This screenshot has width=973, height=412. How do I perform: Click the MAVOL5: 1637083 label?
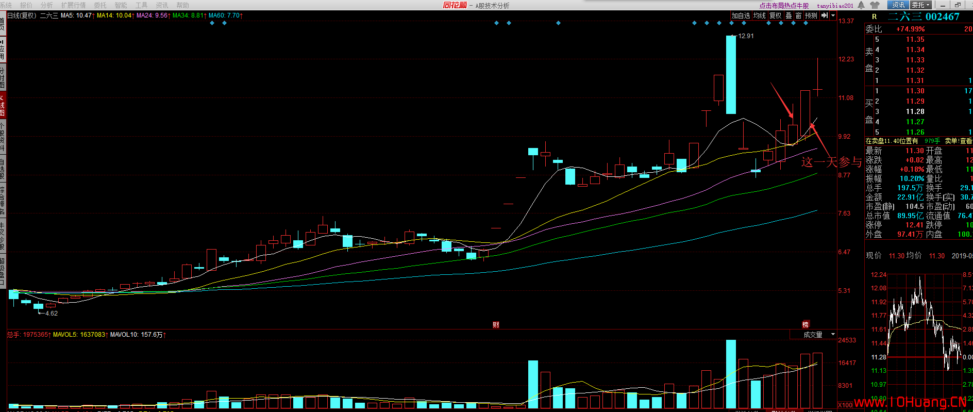[x=81, y=335]
